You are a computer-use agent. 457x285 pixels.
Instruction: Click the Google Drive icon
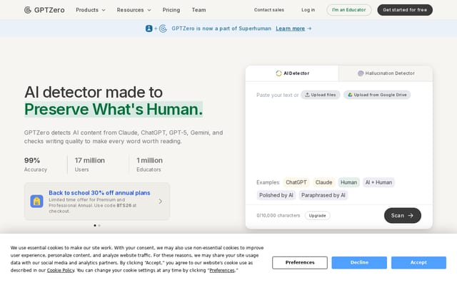350,95
